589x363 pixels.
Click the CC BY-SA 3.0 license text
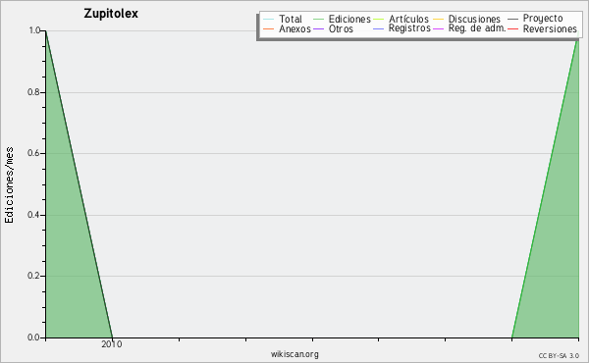tap(559, 356)
